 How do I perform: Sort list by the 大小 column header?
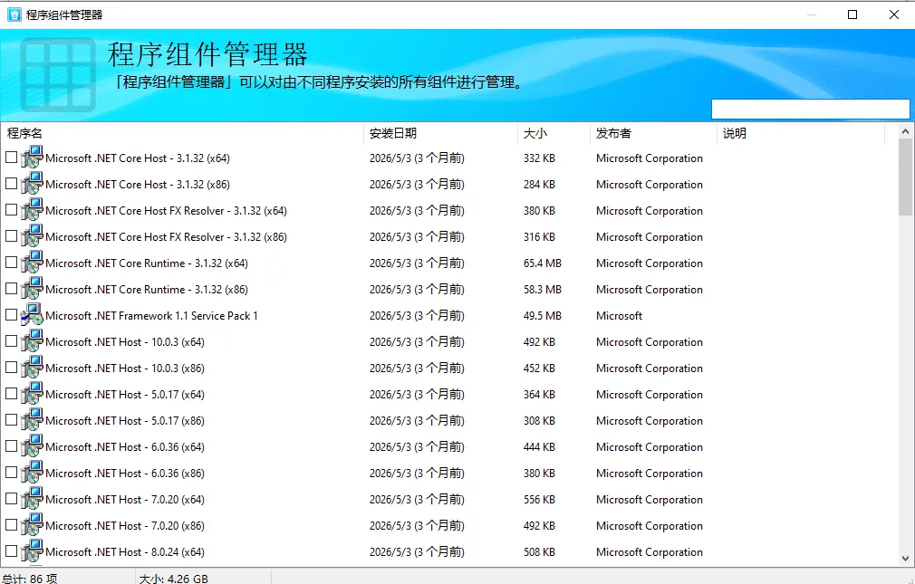[554, 134]
